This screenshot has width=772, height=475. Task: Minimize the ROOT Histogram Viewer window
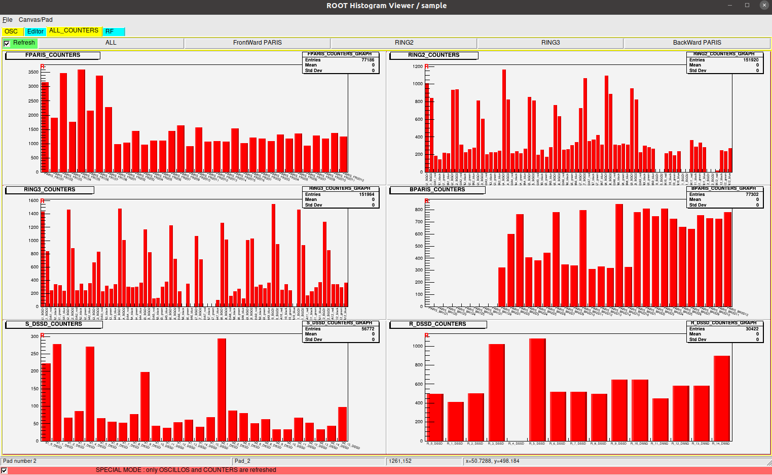[x=730, y=5]
